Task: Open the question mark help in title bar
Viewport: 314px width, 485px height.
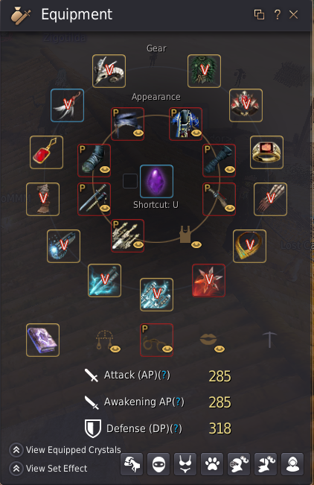Action: [x=278, y=14]
